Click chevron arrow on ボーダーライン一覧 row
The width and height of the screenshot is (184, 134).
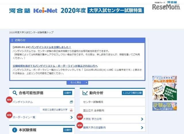click(72, 117)
